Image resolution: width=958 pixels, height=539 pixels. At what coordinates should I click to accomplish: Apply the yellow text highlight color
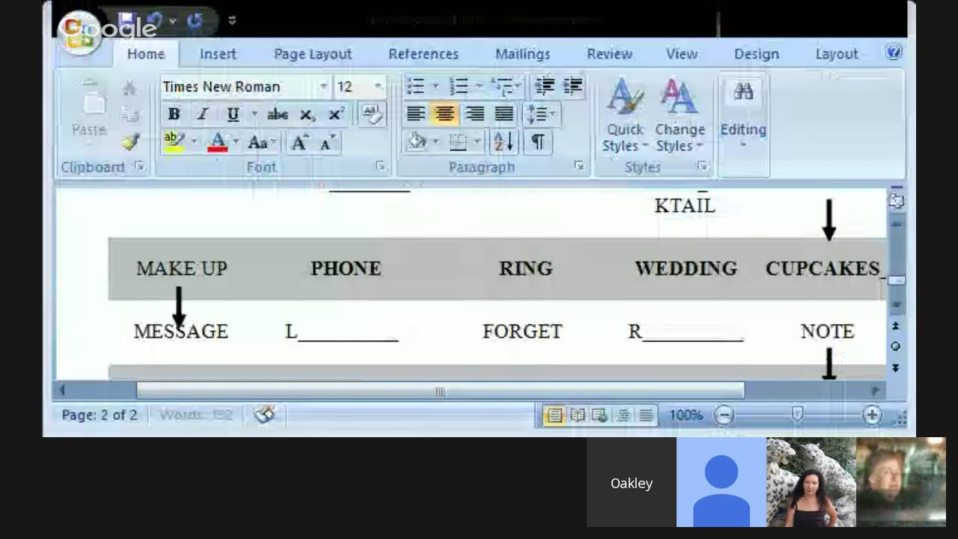click(x=174, y=141)
